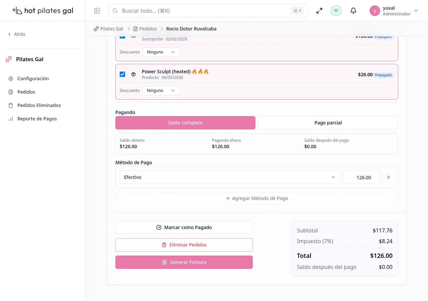This screenshot has width=428, height=301.
Task: Open Descuento dropdown for the Suscripción item
Action: tap(161, 52)
